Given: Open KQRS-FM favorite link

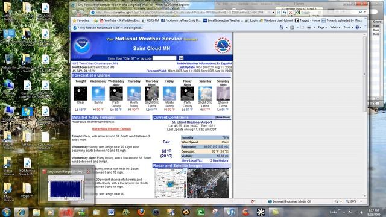Looking at the screenshot, I should 151,20.
